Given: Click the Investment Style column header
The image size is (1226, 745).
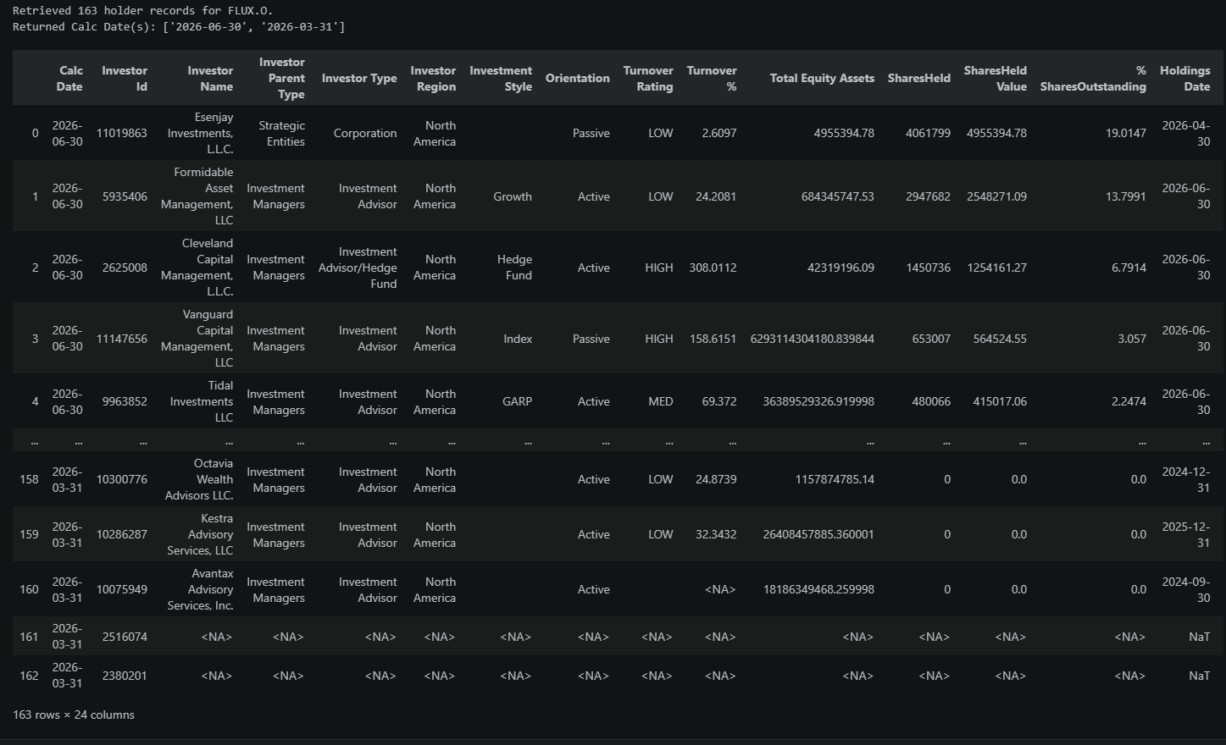Looking at the screenshot, I should [501, 79].
